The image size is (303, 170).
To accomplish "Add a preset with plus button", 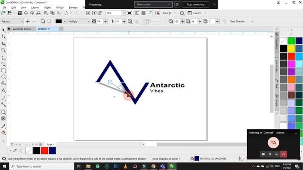I will pos(28,21).
